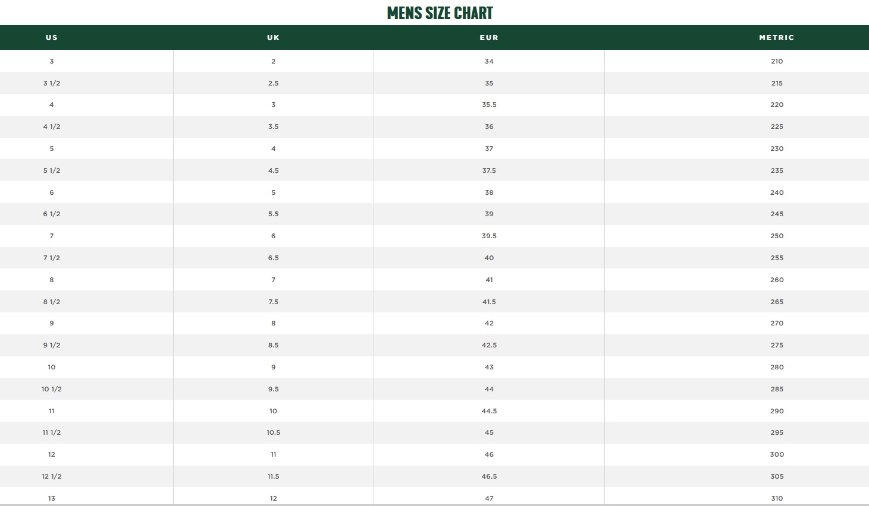Click the UK column header
This screenshot has width=869, height=506.
273,37
